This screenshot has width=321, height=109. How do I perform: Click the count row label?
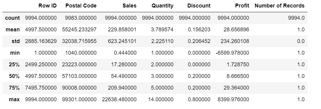tap(13, 18)
